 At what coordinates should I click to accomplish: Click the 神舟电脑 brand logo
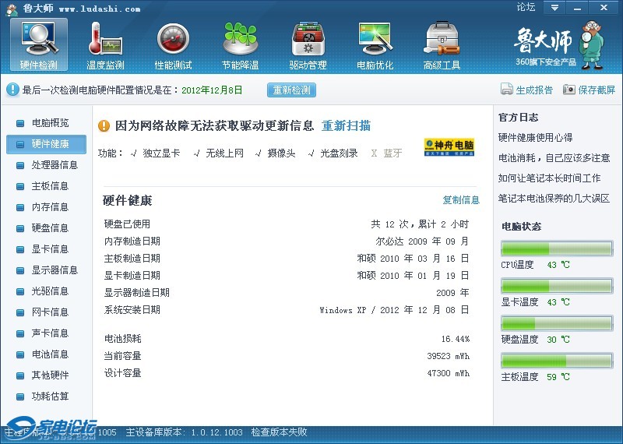pyautogui.click(x=449, y=147)
